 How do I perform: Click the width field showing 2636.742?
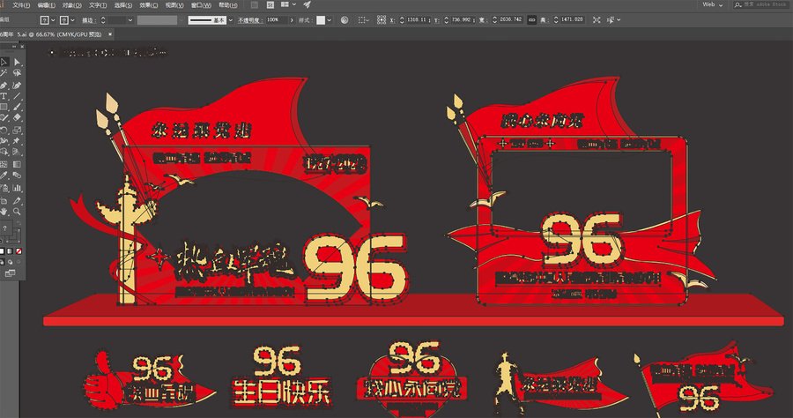[x=511, y=20]
